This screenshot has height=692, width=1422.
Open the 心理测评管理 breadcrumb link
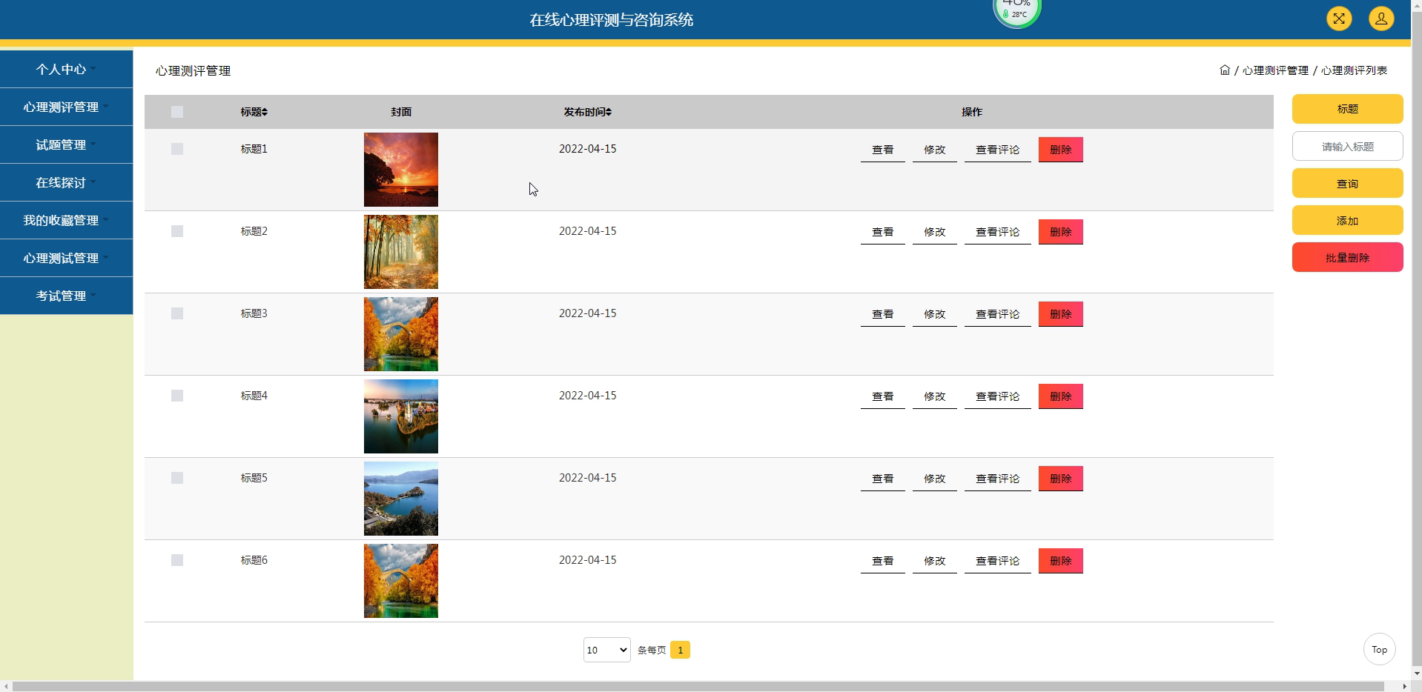pos(1275,70)
